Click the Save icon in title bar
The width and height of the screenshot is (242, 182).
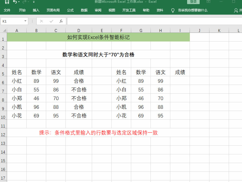(7, 2)
